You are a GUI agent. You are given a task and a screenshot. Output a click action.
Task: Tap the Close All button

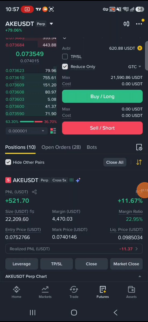pyautogui.click(x=115, y=162)
